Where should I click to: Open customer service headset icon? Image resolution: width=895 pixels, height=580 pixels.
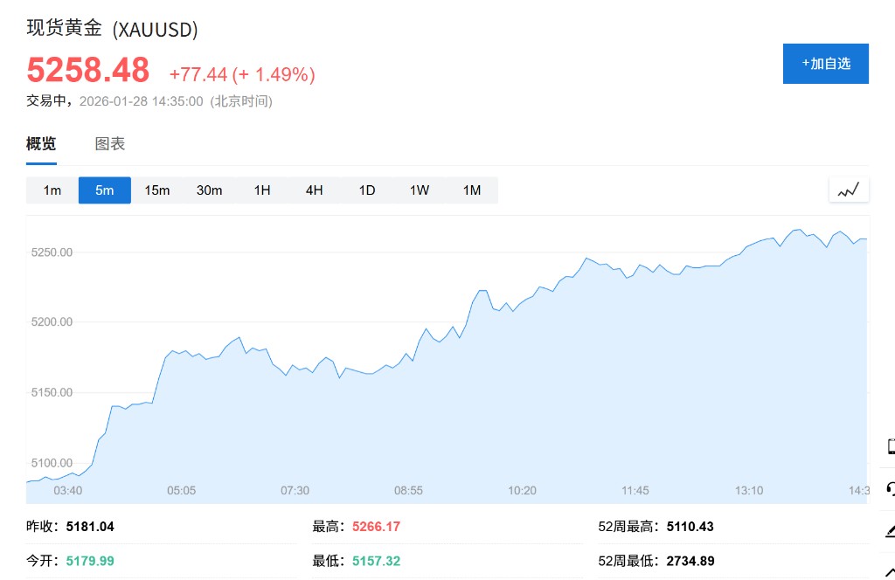pos(890,488)
